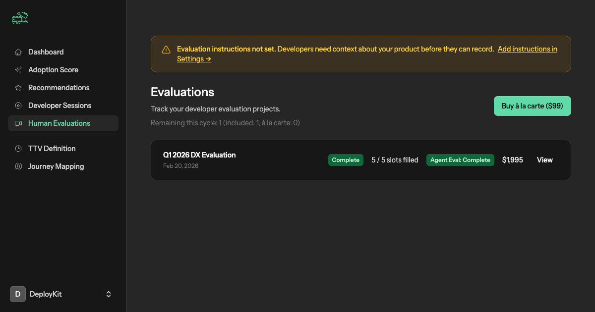Navigate to Dashboard in the sidebar

(x=46, y=52)
